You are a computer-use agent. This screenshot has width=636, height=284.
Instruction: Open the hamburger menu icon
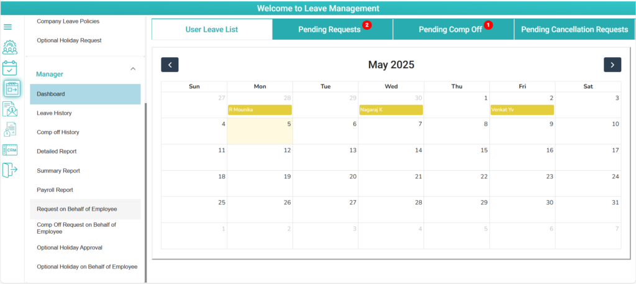point(7,27)
